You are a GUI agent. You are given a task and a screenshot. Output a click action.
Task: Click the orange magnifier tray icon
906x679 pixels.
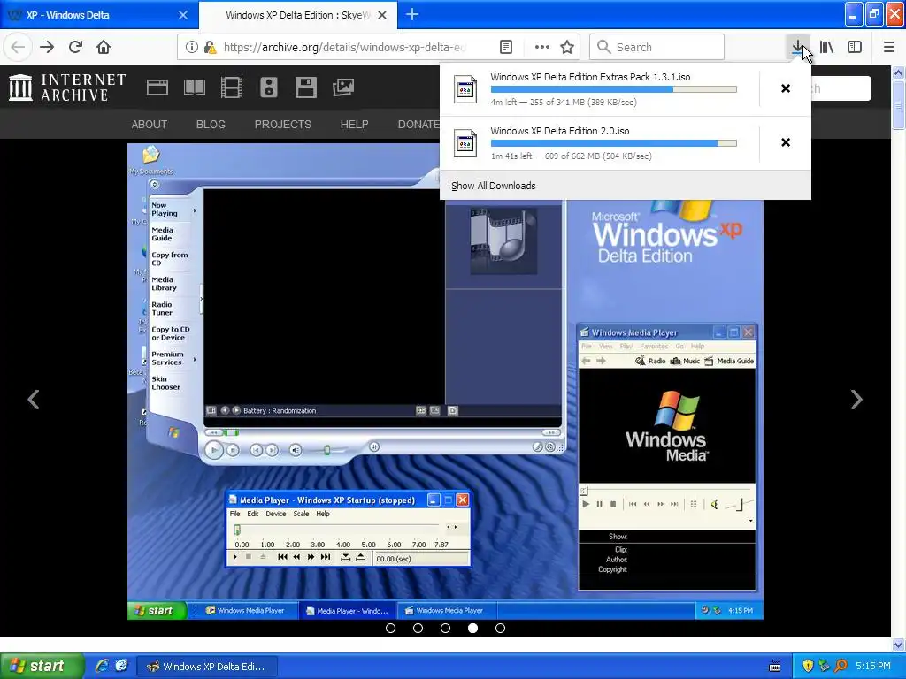pyautogui.click(x=841, y=667)
